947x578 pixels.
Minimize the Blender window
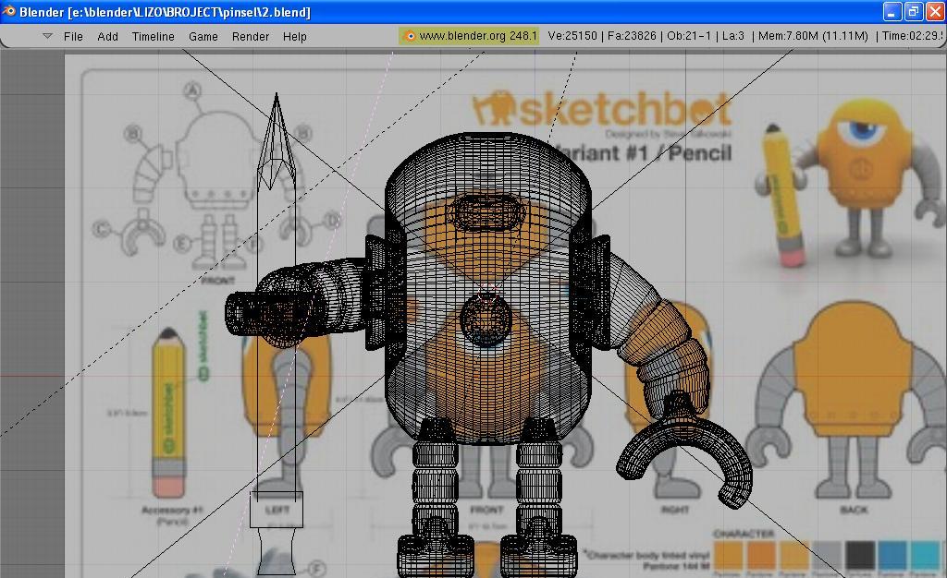892,11
